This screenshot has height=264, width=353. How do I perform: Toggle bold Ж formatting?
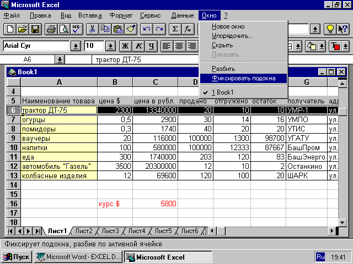point(125,46)
